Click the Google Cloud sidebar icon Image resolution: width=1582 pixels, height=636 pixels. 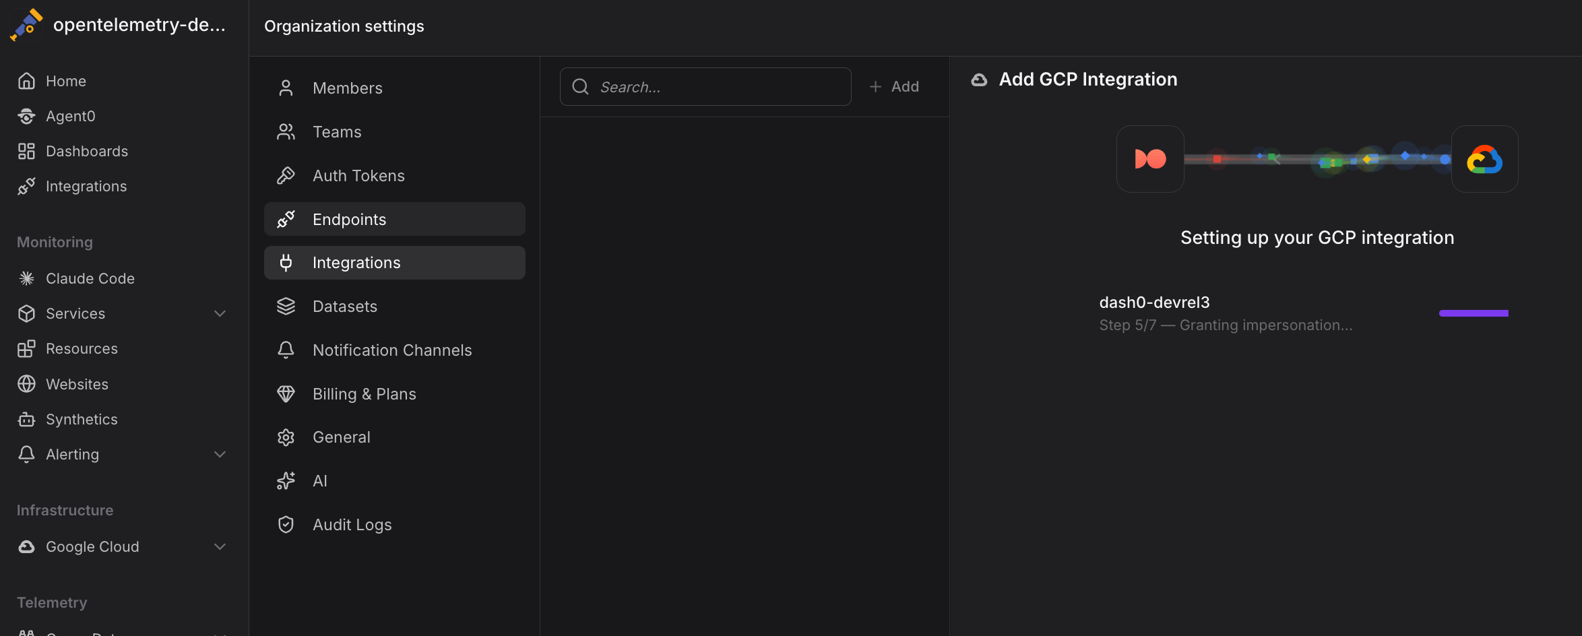tap(26, 546)
